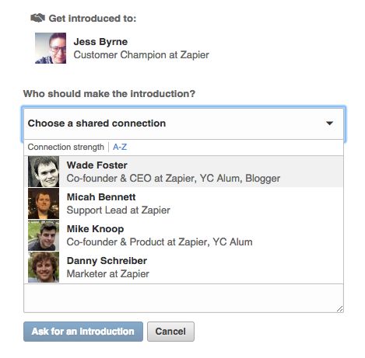The image size is (365, 358).
Task: Cancel the introduction request
Action: [170, 332]
